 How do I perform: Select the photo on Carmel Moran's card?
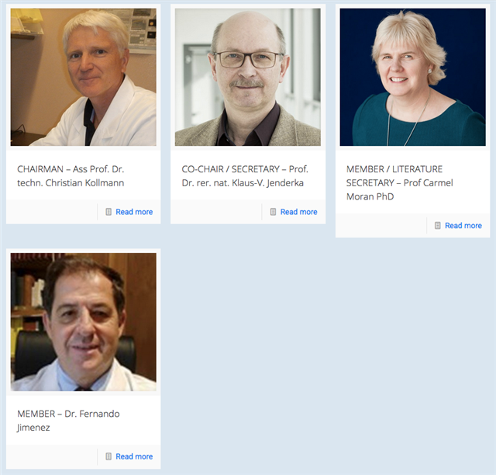[412, 77]
